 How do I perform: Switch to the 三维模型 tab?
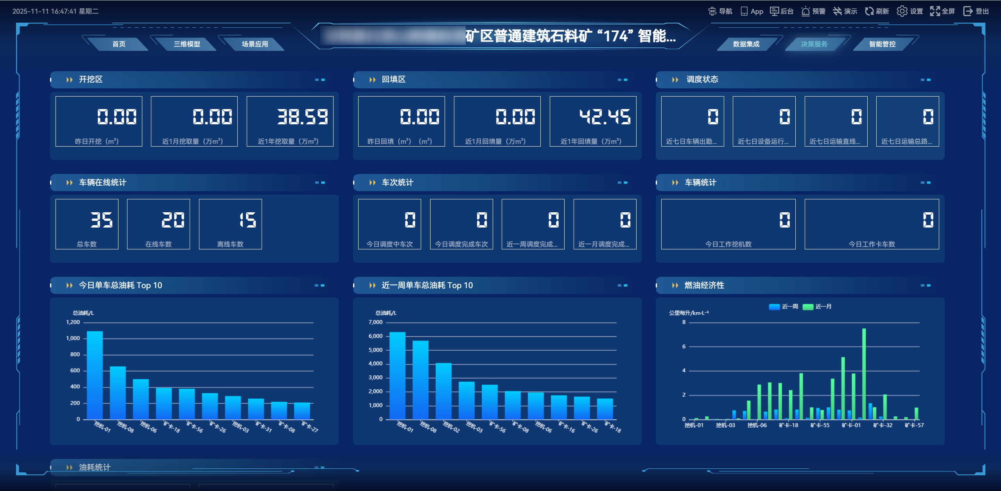pos(187,44)
